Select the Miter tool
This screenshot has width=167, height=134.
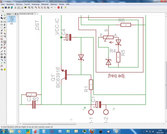point(5,45)
